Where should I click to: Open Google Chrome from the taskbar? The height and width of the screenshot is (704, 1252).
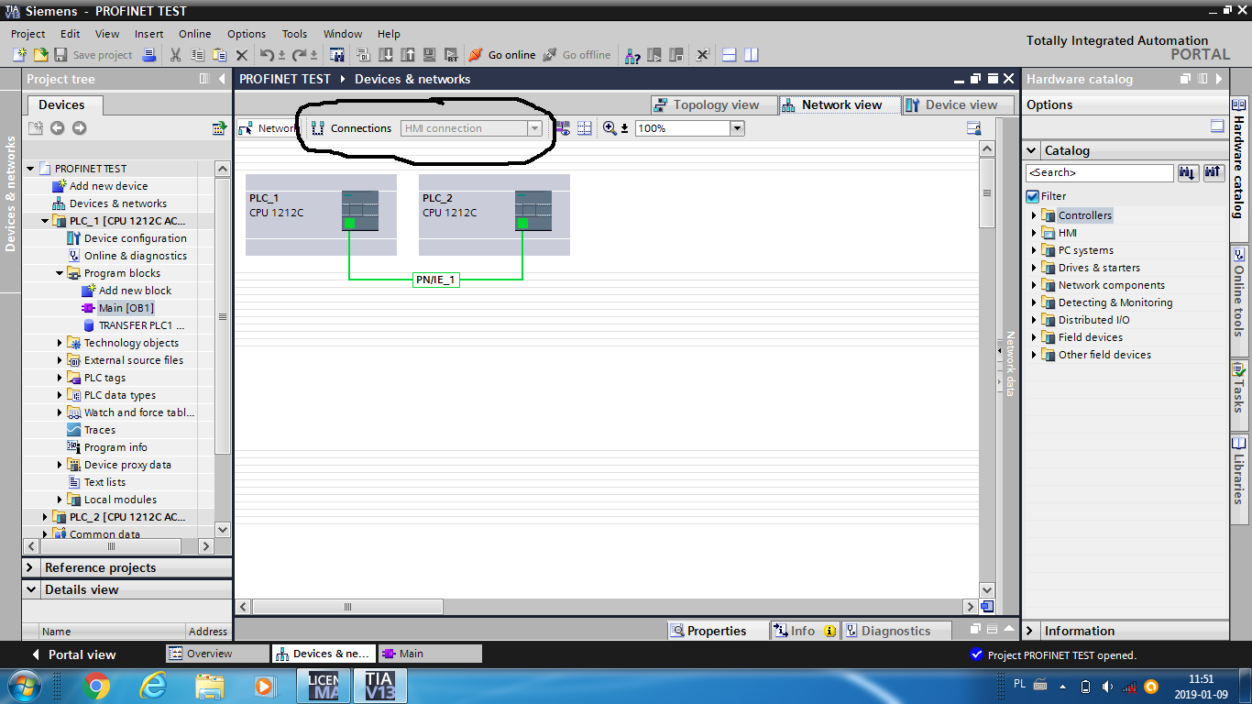coord(96,686)
